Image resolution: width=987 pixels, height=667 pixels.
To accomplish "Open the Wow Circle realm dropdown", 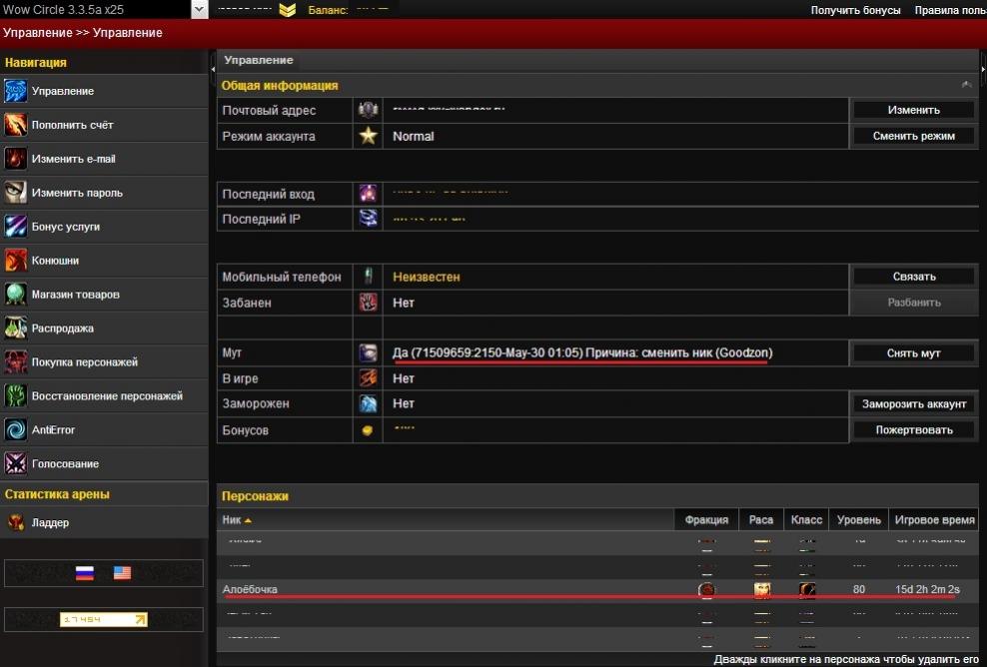I will [x=199, y=9].
